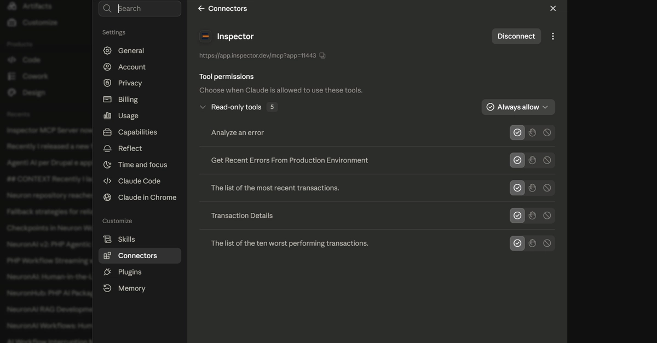
Task: Open Claude in Chrome settings
Action: 140,197
